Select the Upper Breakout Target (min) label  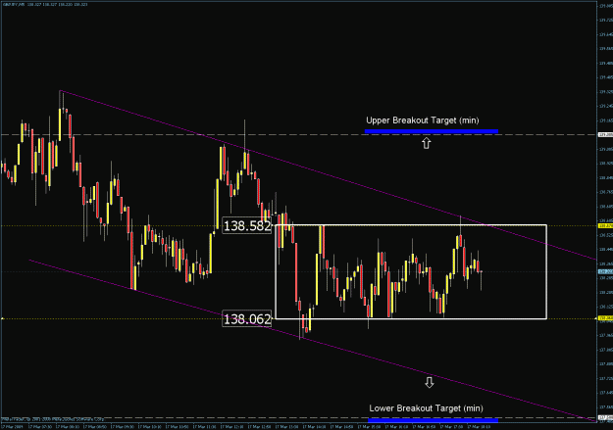pyautogui.click(x=422, y=120)
